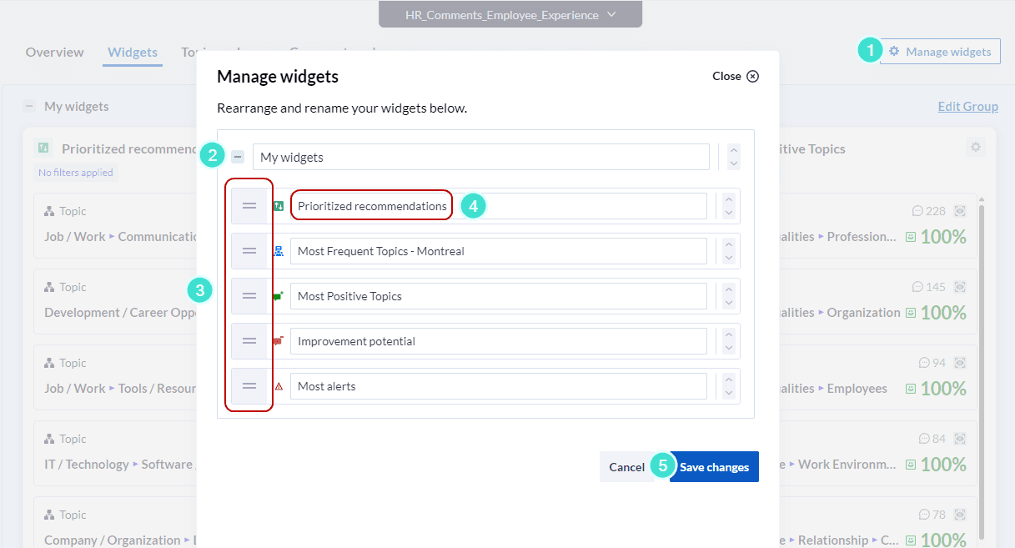
Task: Edit Prioritized recommendations name field
Action: coord(498,206)
